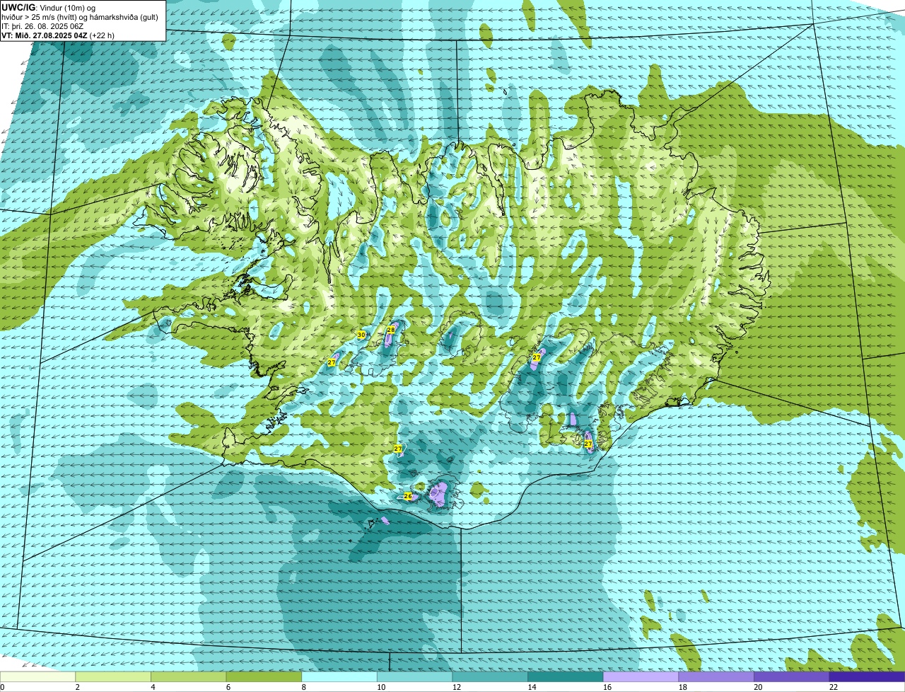The width and height of the screenshot is (905, 692).
Task: Click the legend tick label '20'
Action: click(758, 687)
